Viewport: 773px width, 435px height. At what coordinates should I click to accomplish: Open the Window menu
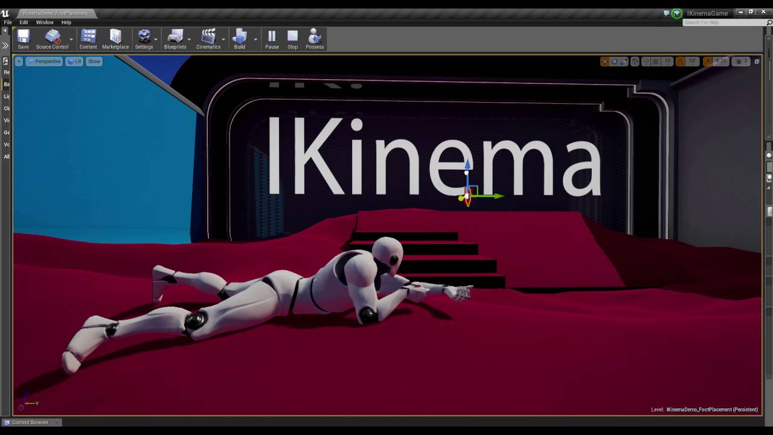[45, 22]
